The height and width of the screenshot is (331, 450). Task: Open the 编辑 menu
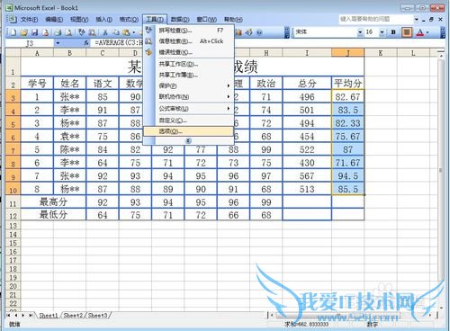point(54,20)
